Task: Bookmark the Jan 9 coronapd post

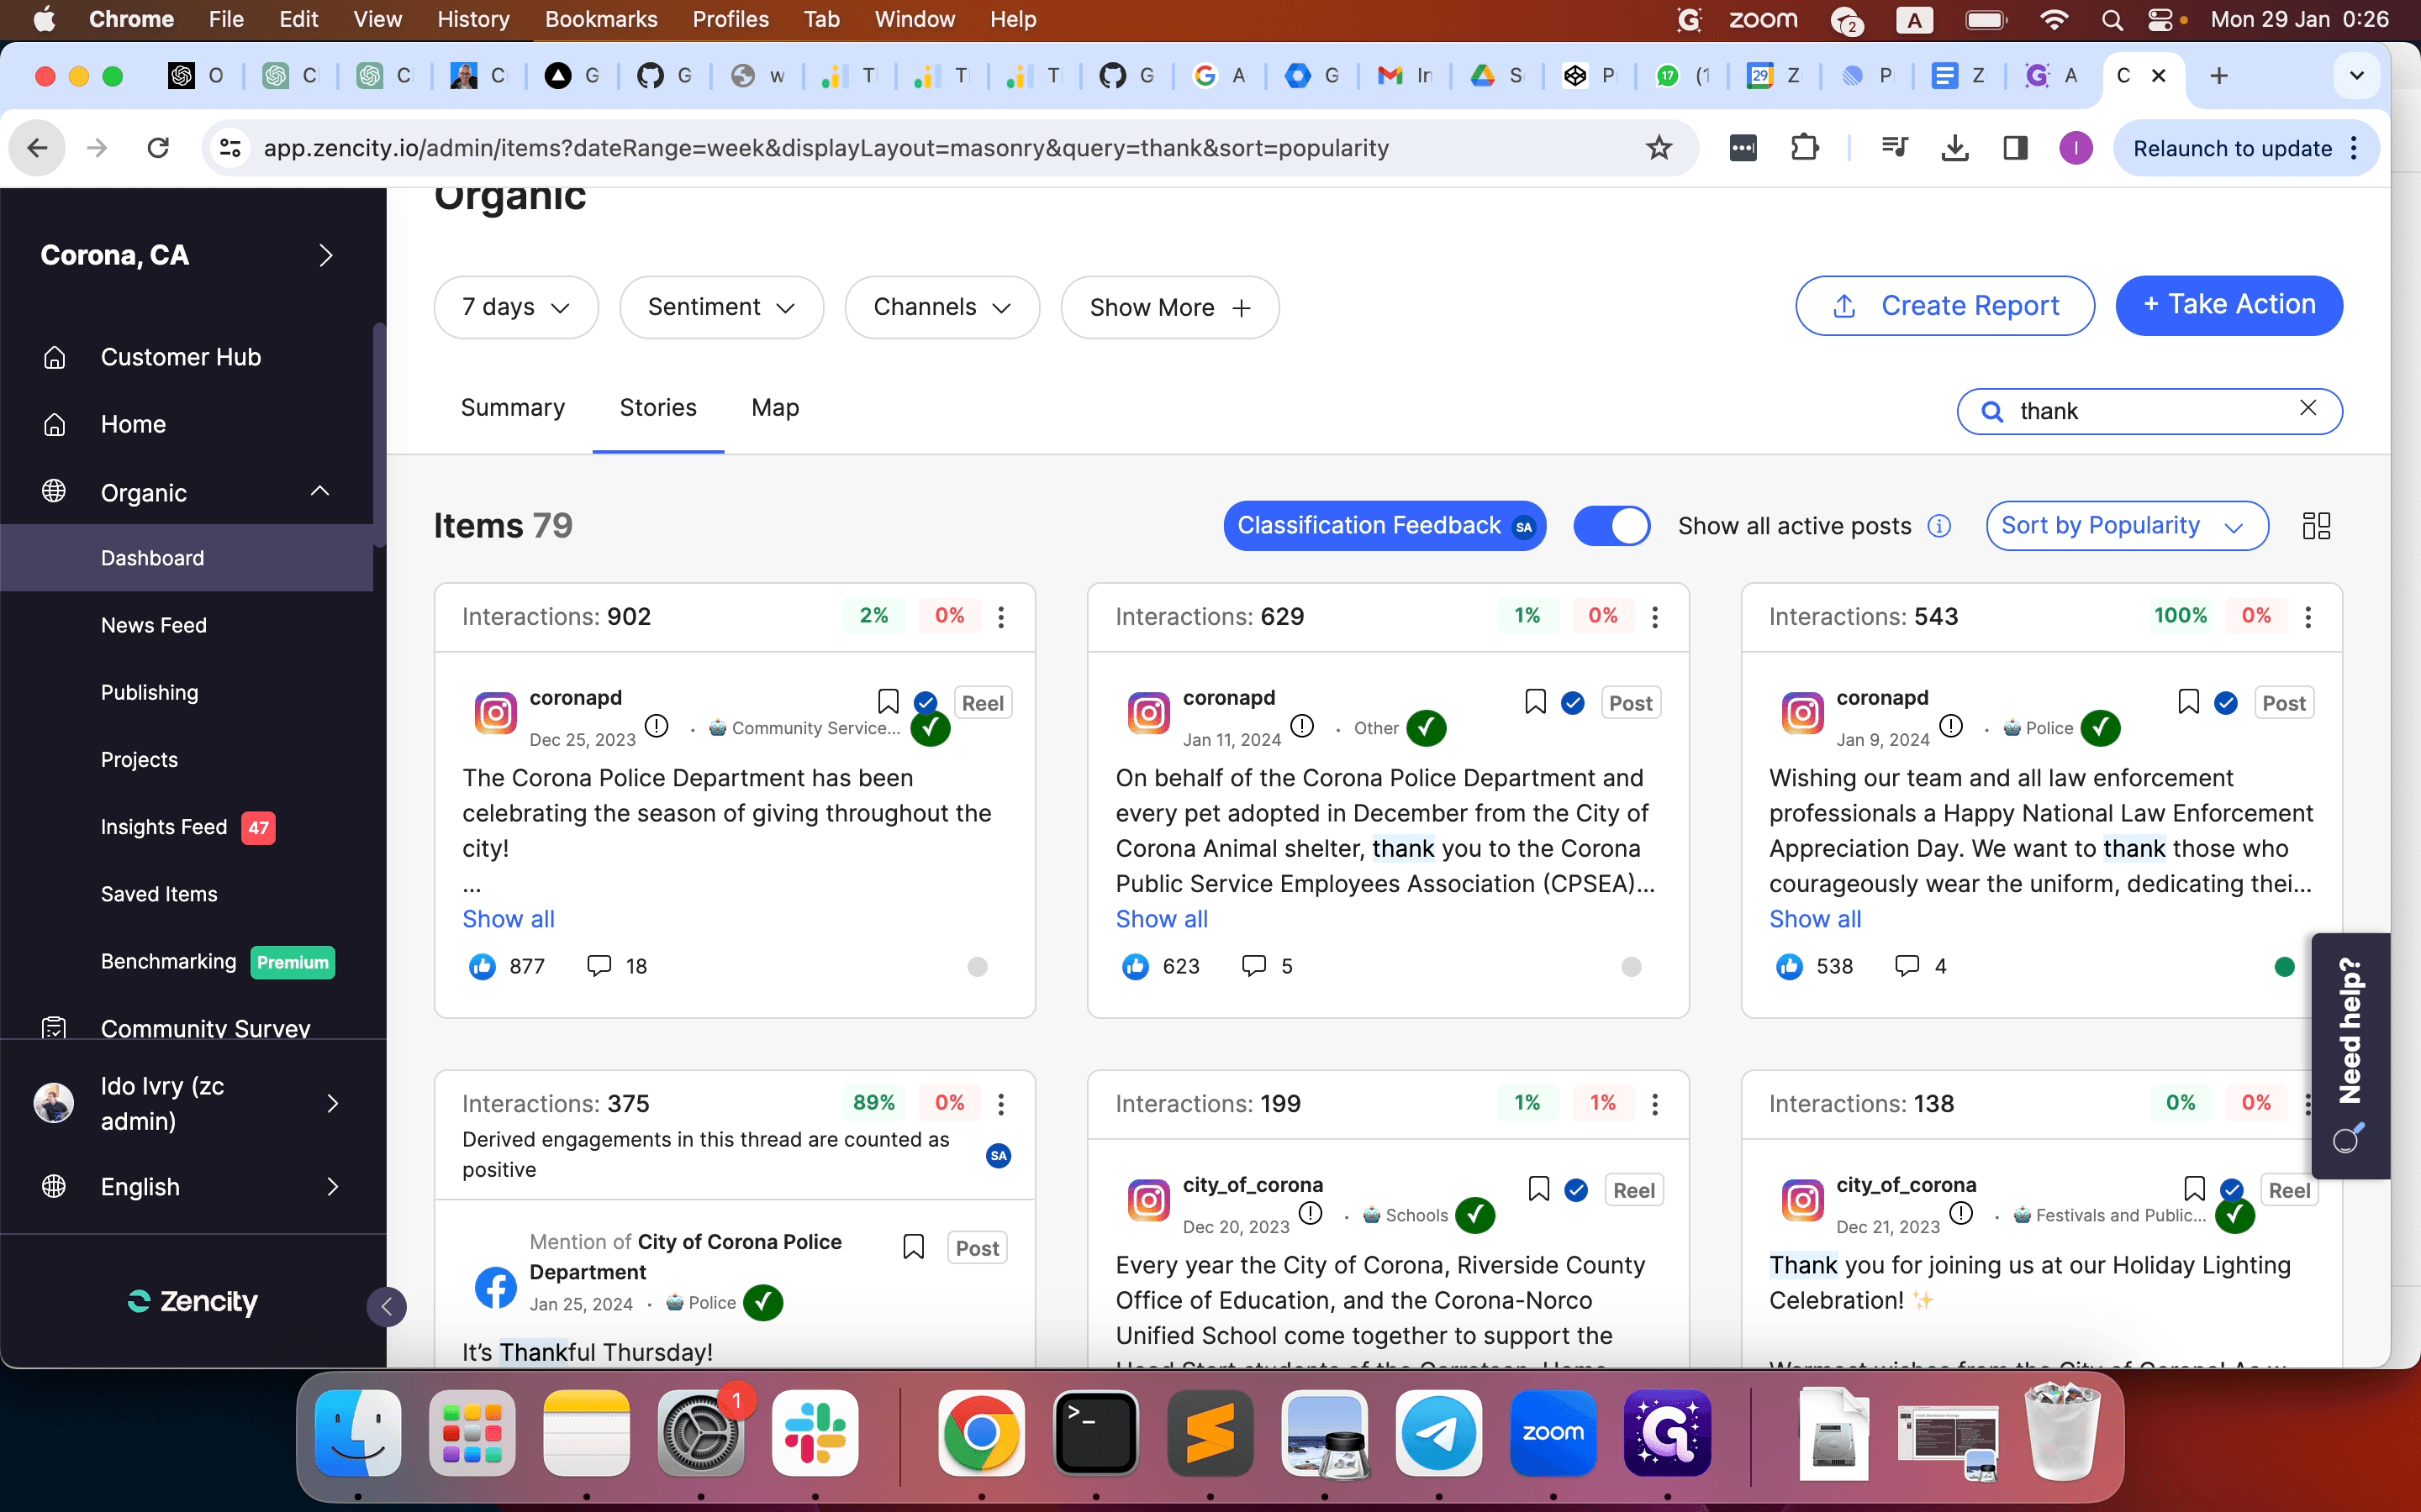Action: (2188, 701)
